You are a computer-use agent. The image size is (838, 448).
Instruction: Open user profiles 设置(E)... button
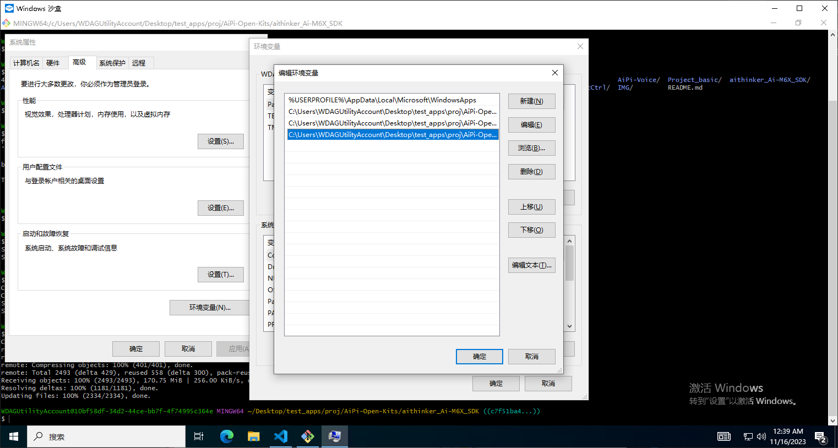click(x=220, y=208)
